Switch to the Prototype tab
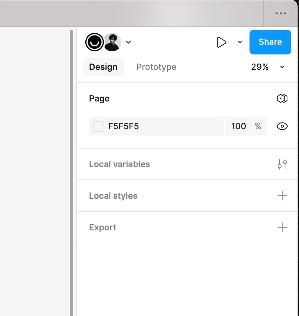299x316 pixels. (x=156, y=67)
